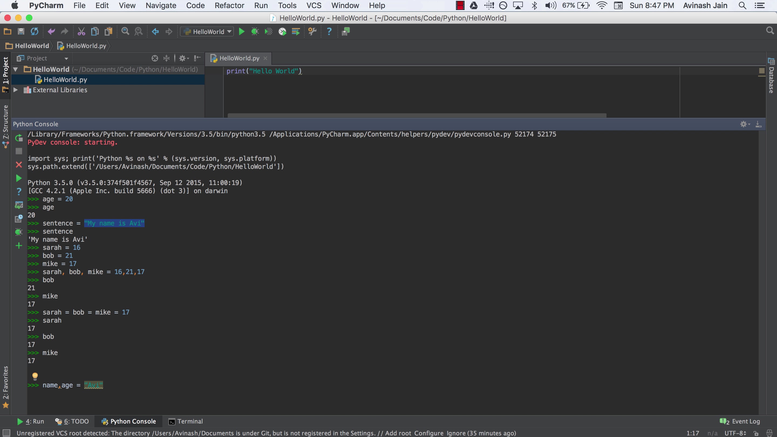Click Collapse All icon in Project panel
This screenshot has width=777, height=437.
tap(166, 58)
